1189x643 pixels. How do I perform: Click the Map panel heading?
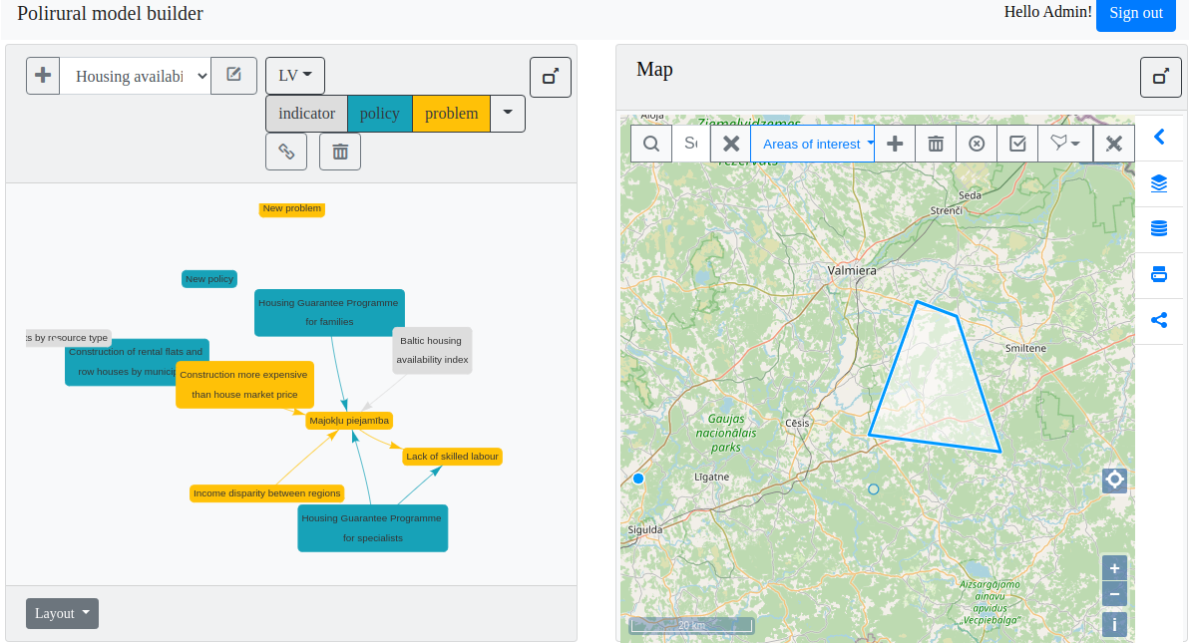click(654, 69)
